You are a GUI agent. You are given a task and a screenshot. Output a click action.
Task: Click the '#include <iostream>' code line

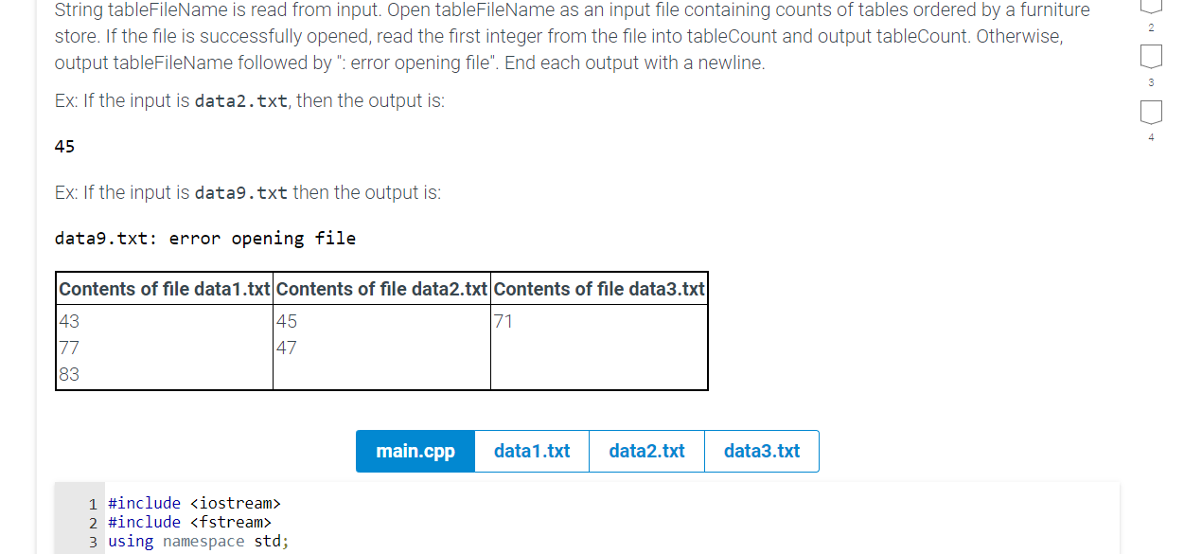(196, 503)
